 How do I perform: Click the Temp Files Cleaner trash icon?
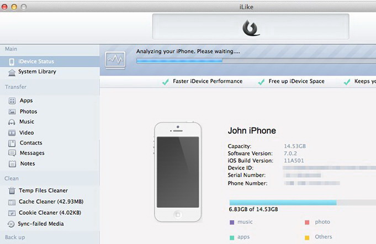[x=12, y=191]
